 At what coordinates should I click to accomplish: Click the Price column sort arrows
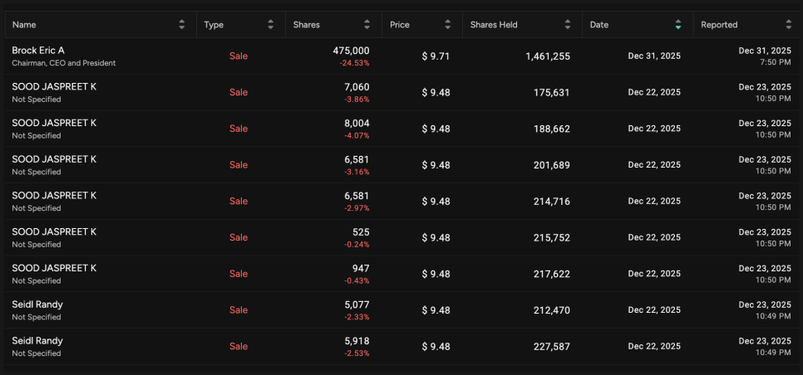point(447,25)
